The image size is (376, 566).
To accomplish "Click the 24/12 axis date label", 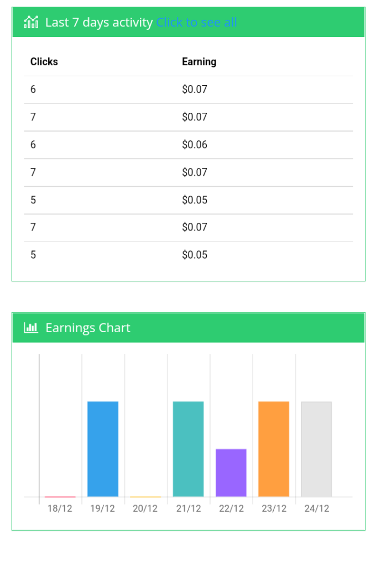I will (x=317, y=509).
